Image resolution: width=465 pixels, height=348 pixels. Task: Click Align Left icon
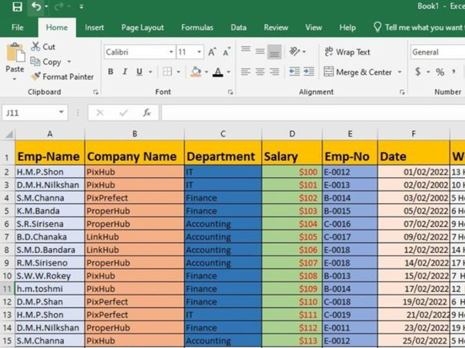(x=246, y=71)
